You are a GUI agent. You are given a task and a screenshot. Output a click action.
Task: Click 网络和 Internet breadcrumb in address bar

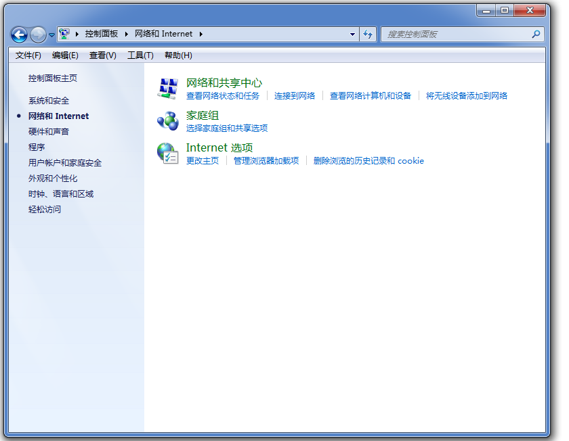164,34
